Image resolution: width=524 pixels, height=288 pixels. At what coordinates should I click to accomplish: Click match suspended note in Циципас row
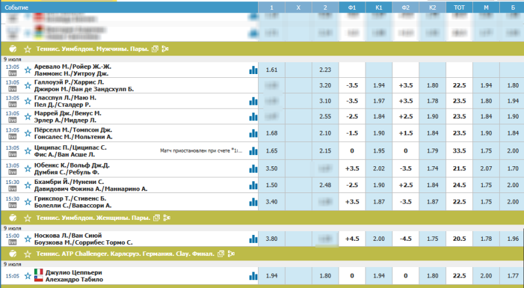pos(201,151)
